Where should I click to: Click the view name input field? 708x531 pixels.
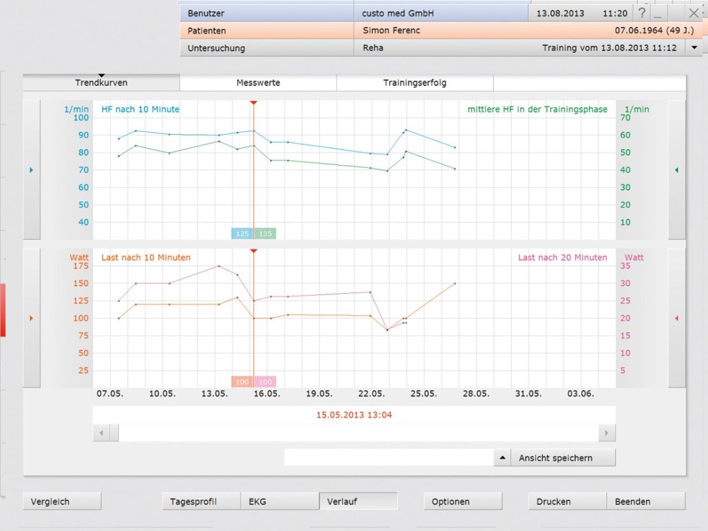[388, 457]
